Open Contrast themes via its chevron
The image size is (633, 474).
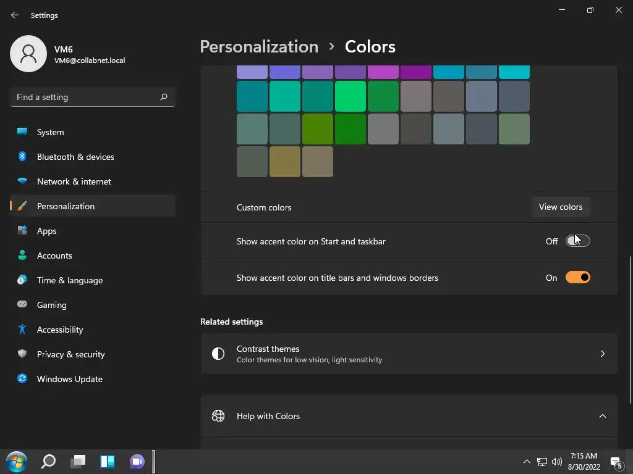(x=602, y=354)
